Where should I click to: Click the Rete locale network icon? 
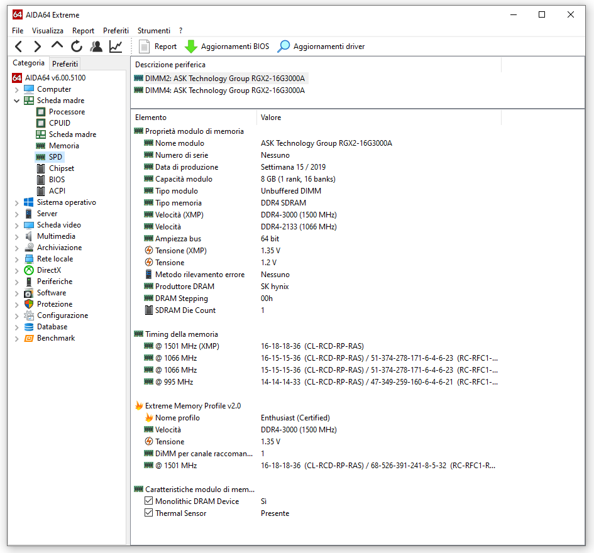pyautogui.click(x=29, y=259)
